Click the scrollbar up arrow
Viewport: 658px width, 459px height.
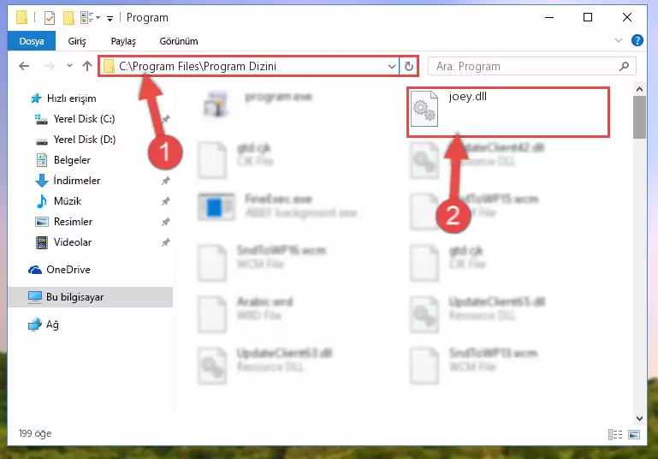639,89
